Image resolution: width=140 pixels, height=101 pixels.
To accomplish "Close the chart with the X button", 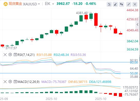I will tap(135, 4).
